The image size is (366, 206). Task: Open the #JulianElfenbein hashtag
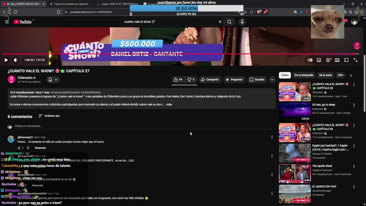pos(91,92)
